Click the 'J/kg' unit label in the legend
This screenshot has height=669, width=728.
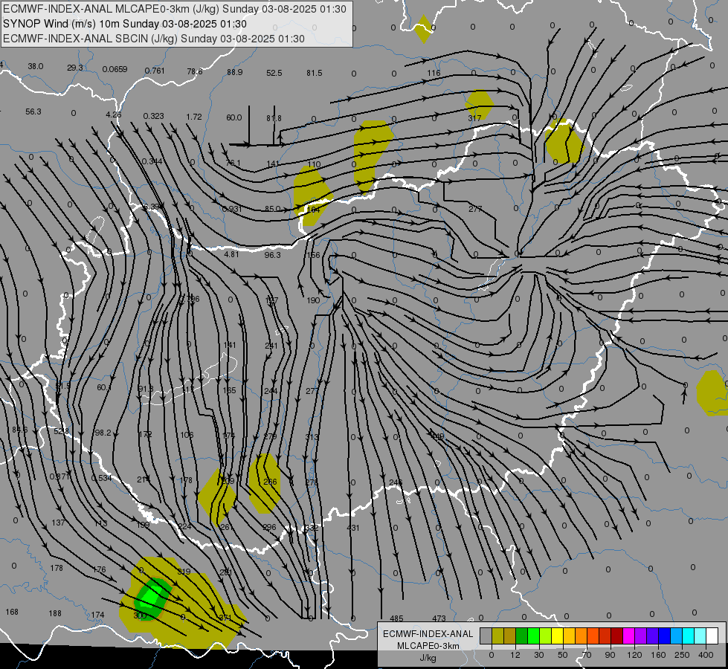click(428, 658)
